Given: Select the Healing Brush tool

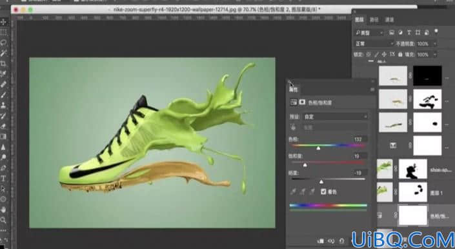Looking at the screenshot, I should [x=3, y=85].
